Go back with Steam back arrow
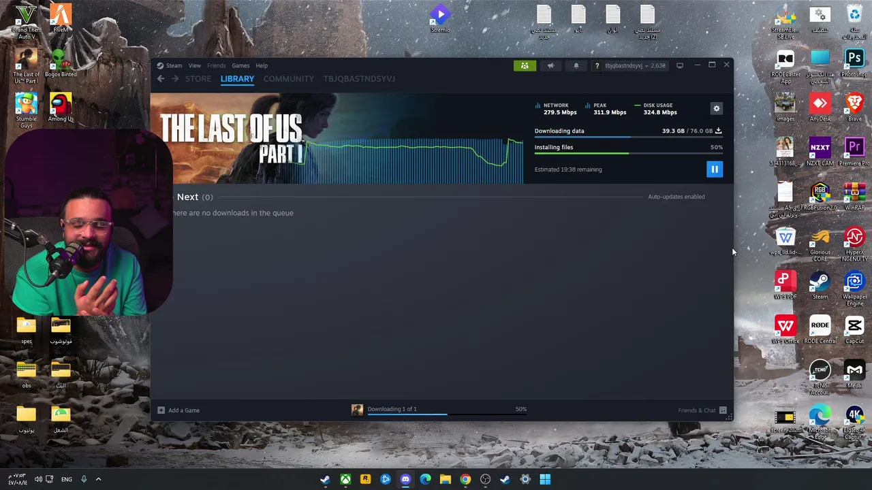 (161, 79)
